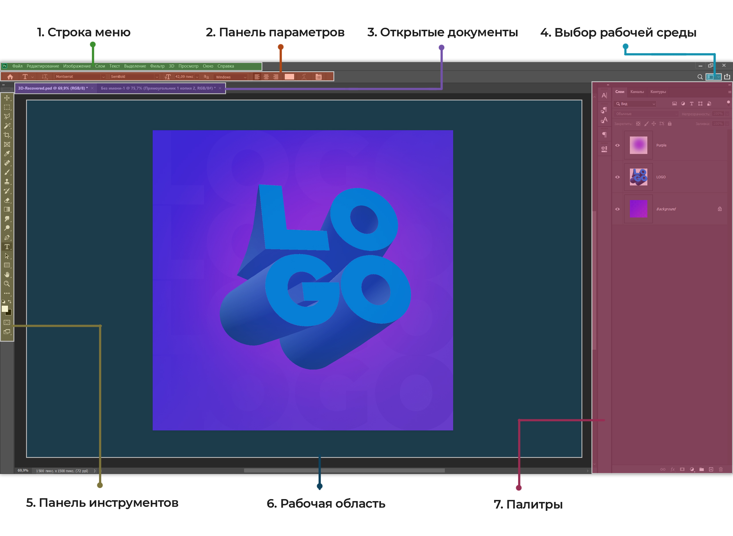Select the Hand tool

pyautogui.click(x=7, y=274)
